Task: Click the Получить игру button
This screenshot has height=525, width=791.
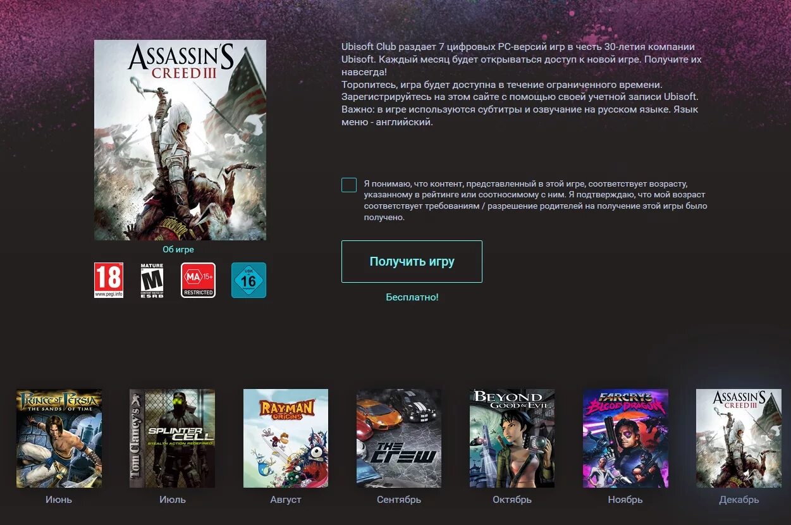Action: tap(412, 261)
